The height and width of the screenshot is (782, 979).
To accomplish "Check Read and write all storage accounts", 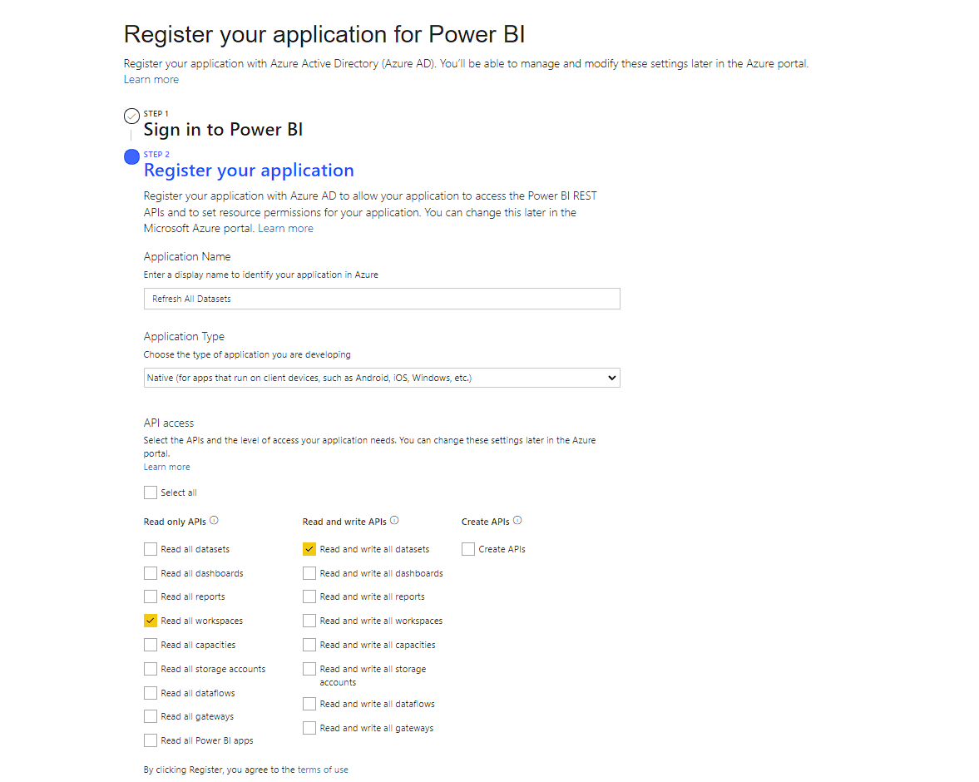I will pos(309,668).
